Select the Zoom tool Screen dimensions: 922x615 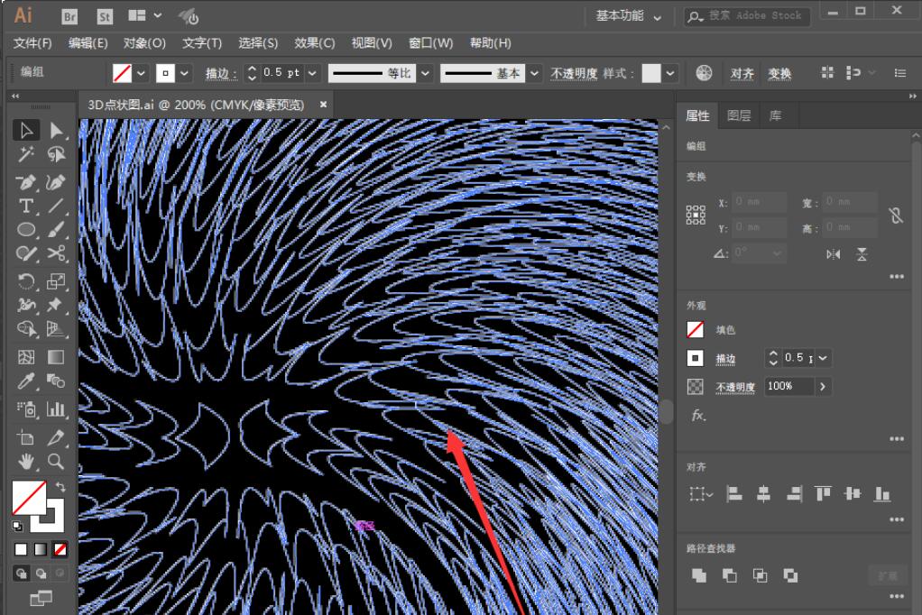[56, 462]
